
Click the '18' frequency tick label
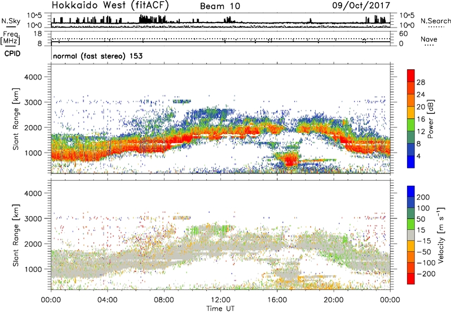pyautogui.click(x=38, y=34)
